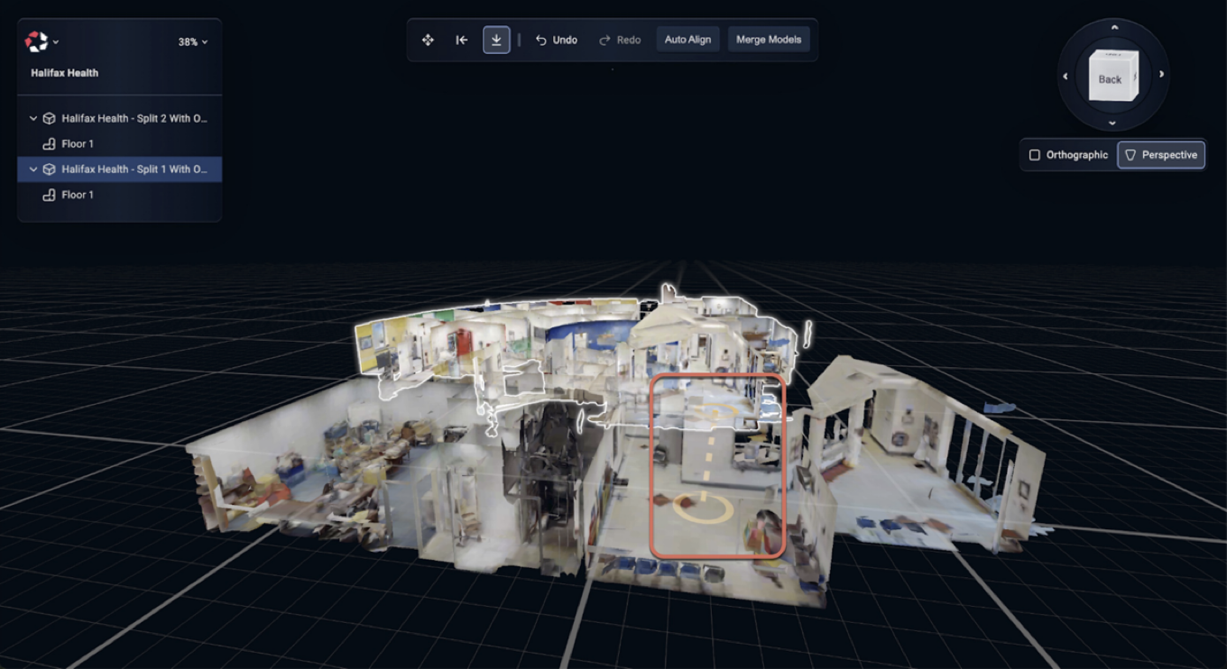Screen dimensions: 1227x669
Task: Click the Auto Align button
Action: [x=687, y=40]
